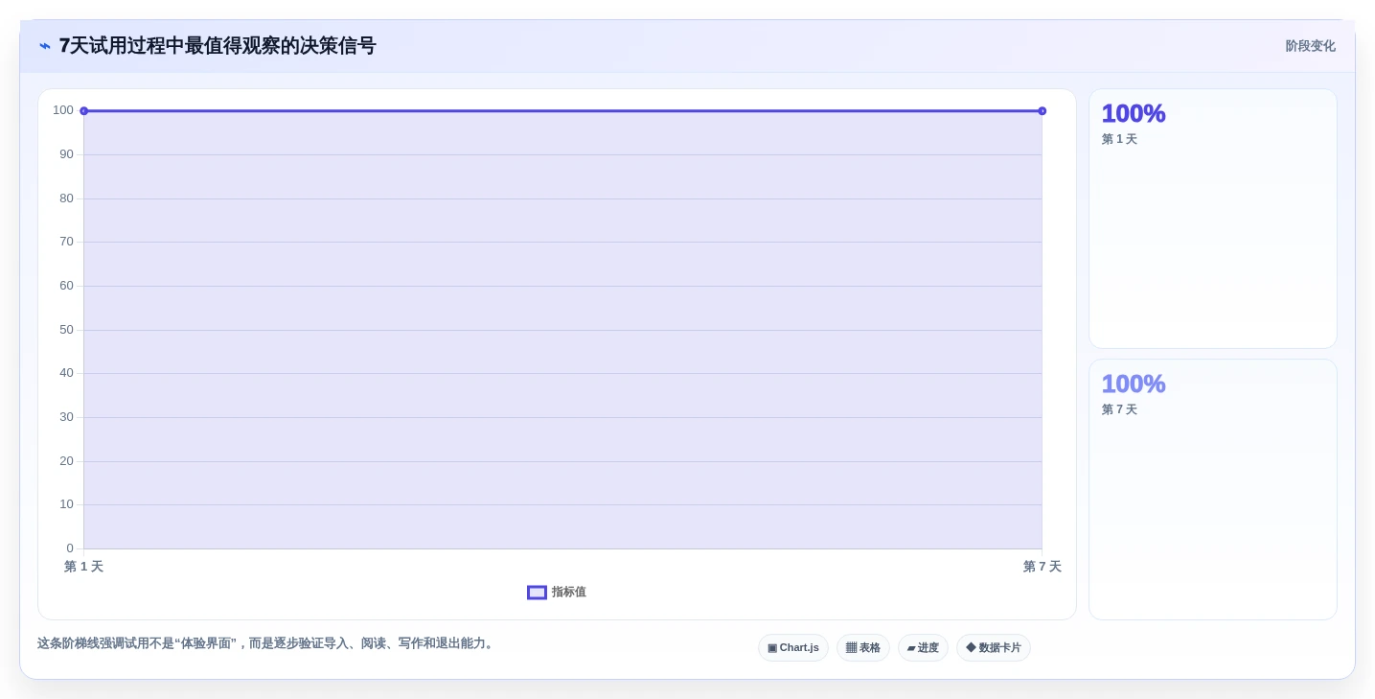Toggle the 指标值 legend label

[x=568, y=593]
